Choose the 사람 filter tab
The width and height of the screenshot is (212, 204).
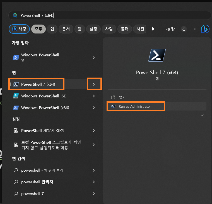pyautogui.click(x=109, y=29)
